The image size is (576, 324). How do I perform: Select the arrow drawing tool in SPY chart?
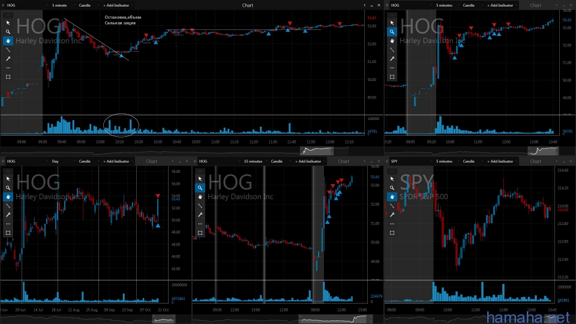click(x=392, y=215)
